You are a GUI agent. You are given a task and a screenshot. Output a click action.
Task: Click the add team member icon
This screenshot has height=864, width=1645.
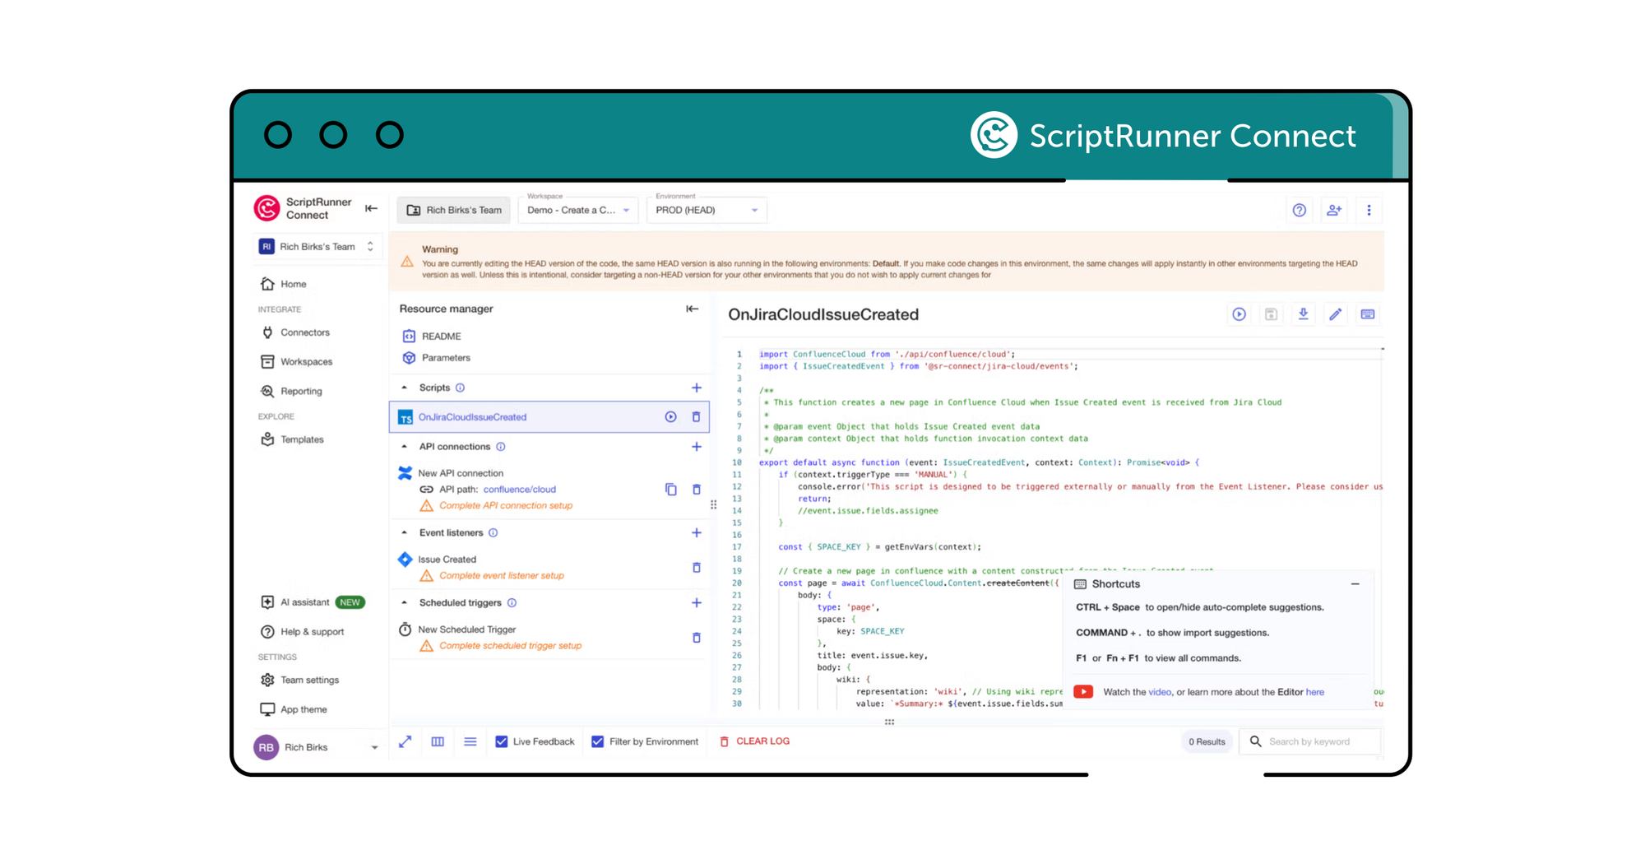(1334, 211)
